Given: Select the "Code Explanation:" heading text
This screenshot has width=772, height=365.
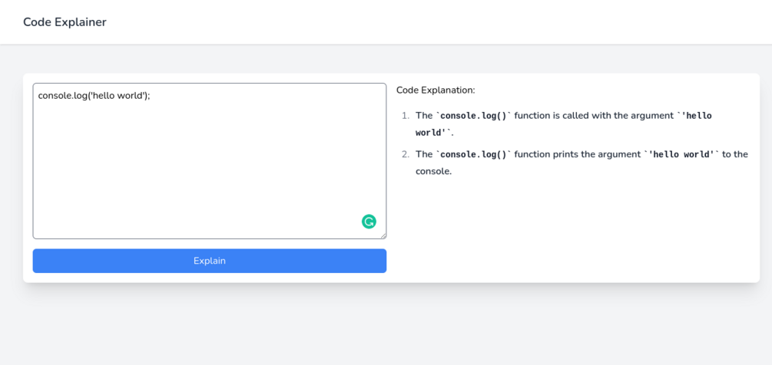Looking at the screenshot, I should tap(436, 90).
